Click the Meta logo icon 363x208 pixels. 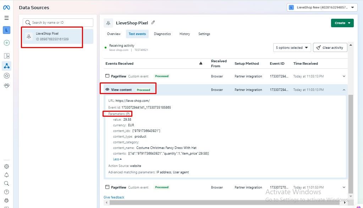(6, 8)
